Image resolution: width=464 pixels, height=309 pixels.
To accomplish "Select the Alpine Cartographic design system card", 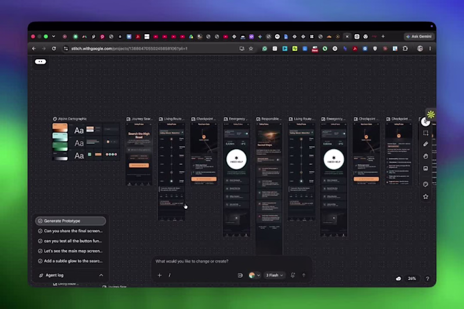I will pyautogui.click(x=86, y=141).
